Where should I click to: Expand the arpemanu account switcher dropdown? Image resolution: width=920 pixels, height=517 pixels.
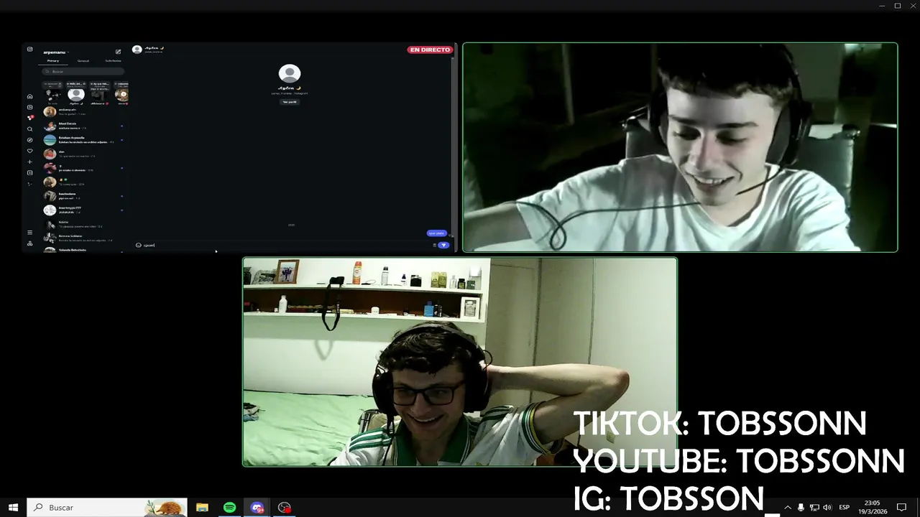[x=55, y=52]
